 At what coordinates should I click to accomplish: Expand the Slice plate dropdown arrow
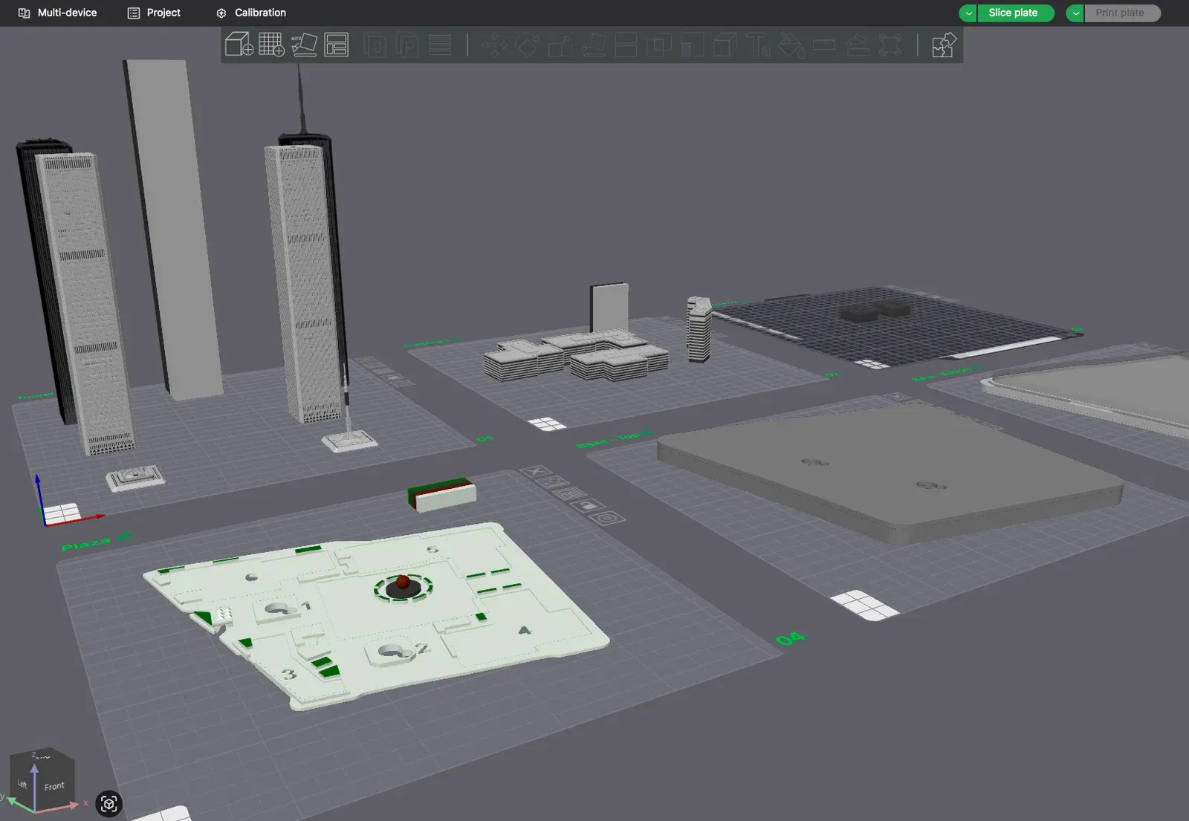pos(968,13)
